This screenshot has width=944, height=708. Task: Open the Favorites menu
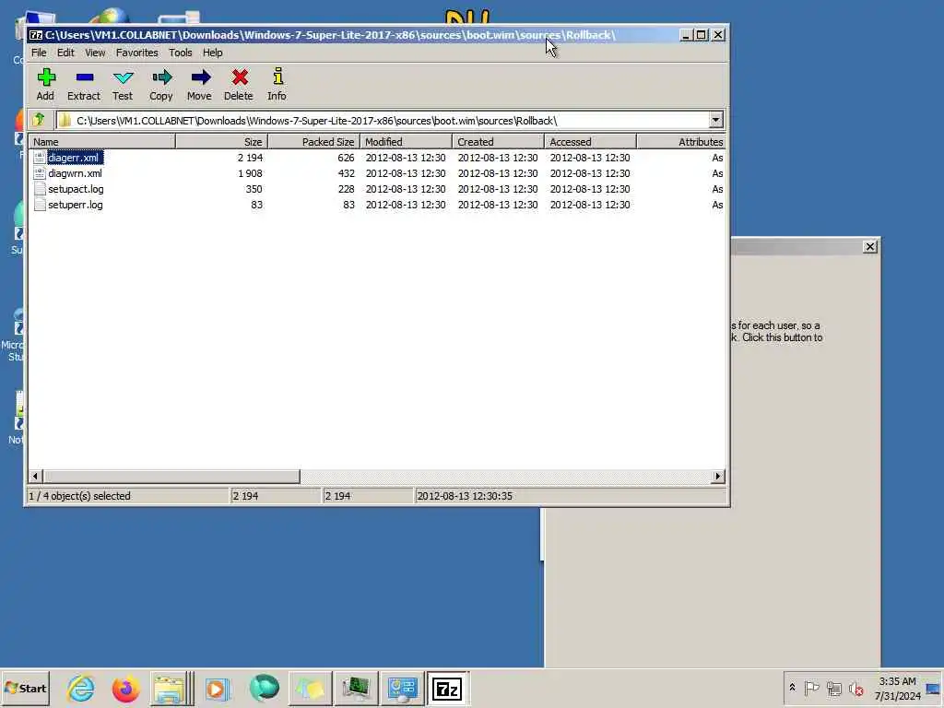click(136, 53)
